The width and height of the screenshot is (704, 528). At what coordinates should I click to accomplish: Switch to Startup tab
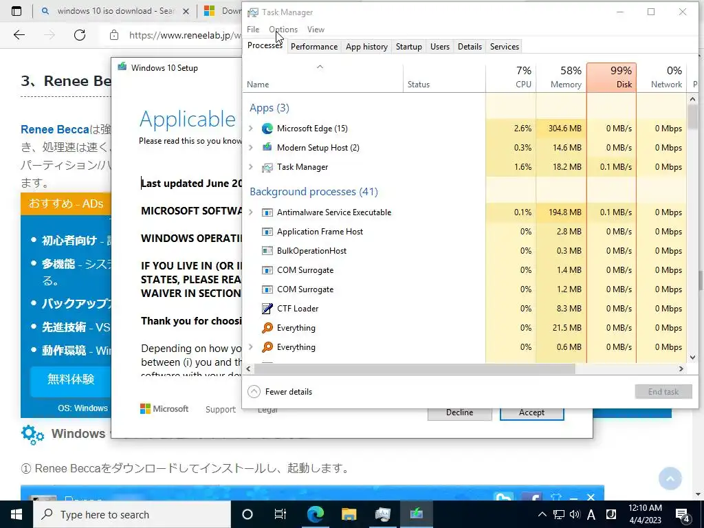(408, 47)
